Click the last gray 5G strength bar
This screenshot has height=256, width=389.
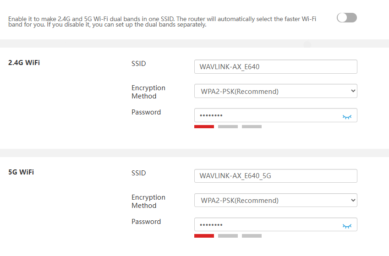click(x=252, y=236)
